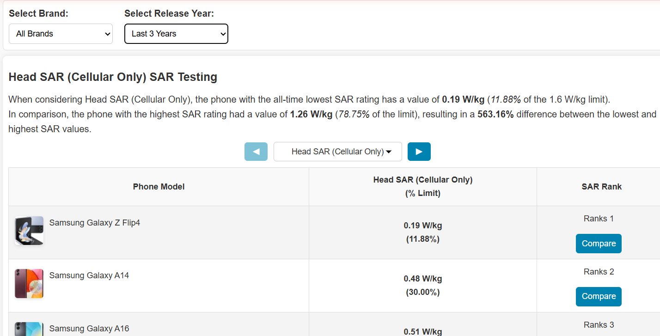Click the right arrow to view next metric

[x=419, y=151]
